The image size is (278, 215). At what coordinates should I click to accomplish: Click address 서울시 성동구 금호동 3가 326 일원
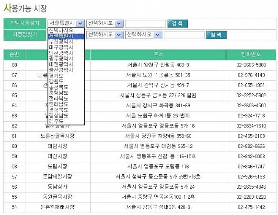point(158,95)
